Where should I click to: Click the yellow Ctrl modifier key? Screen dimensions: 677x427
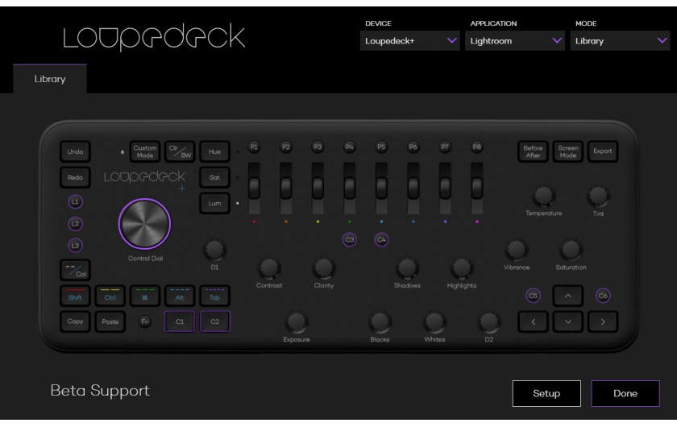point(110,296)
